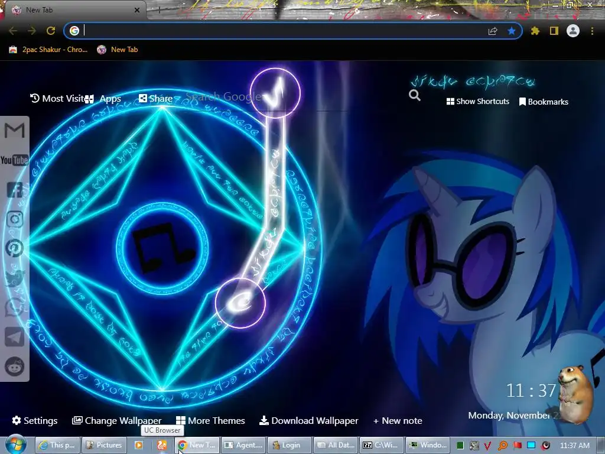
Task: Switch to All Dat... taskbar window
Action: 336,445
